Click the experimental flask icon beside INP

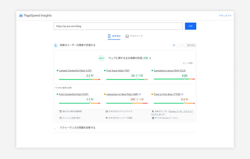(x=140, y=94)
